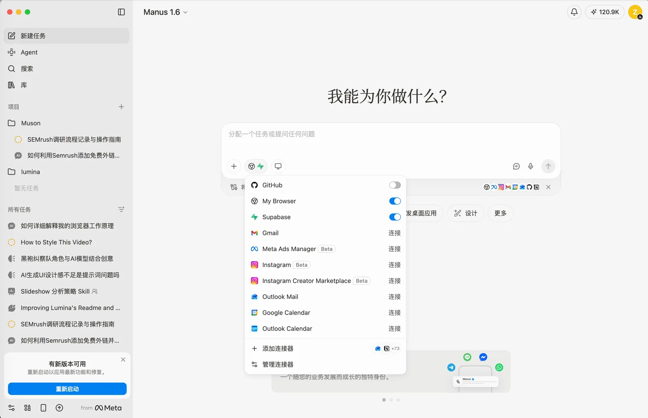Disable the My Browser connector toggle
The height and width of the screenshot is (418, 648).
(395, 201)
